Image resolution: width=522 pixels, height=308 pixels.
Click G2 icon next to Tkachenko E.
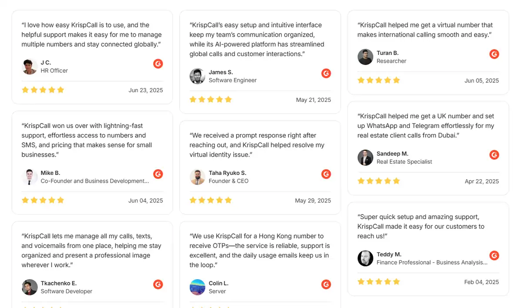(x=158, y=285)
